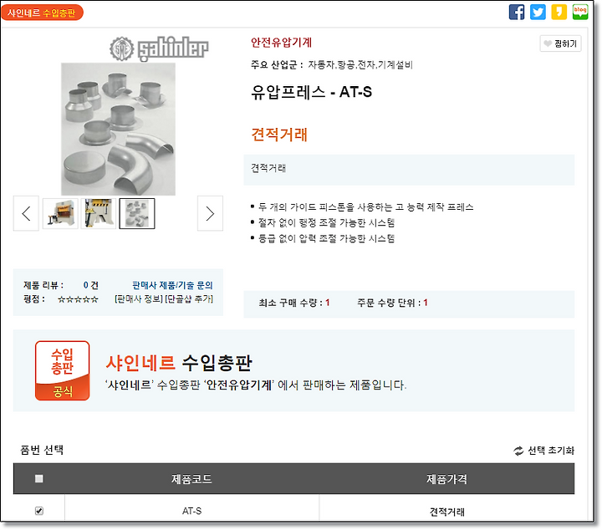Share to Naver blog icon

coord(579,12)
